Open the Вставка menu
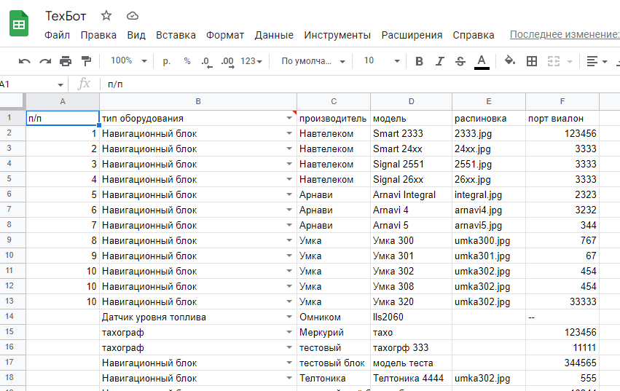 pyautogui.click(x=176, y=35)
